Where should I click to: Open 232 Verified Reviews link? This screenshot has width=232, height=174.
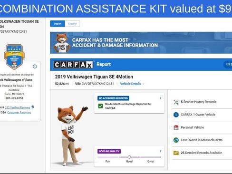click(18, 107)
